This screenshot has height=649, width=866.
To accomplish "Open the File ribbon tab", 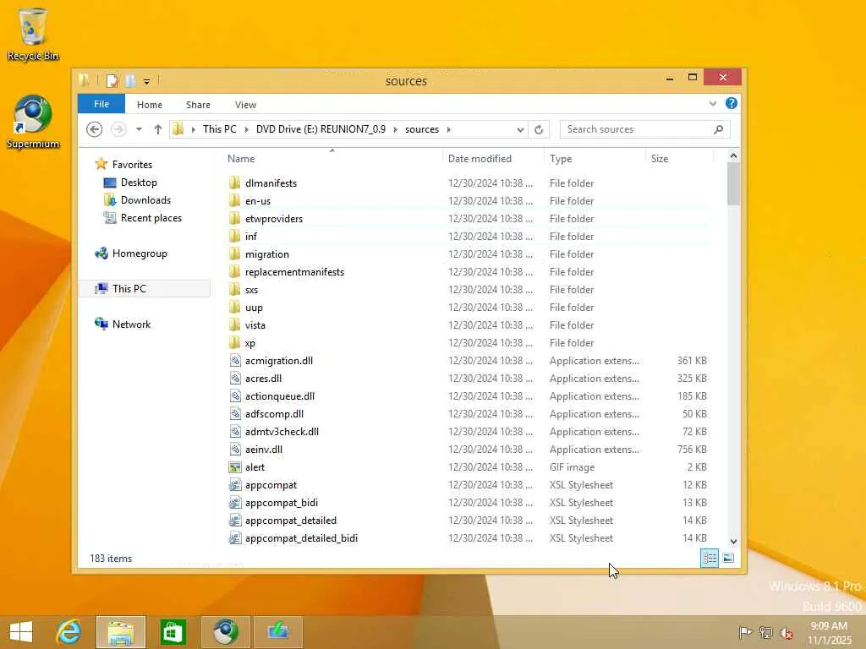I will click(x=101, y=104).
